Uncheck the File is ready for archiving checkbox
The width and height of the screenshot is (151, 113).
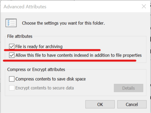point(12,47)
